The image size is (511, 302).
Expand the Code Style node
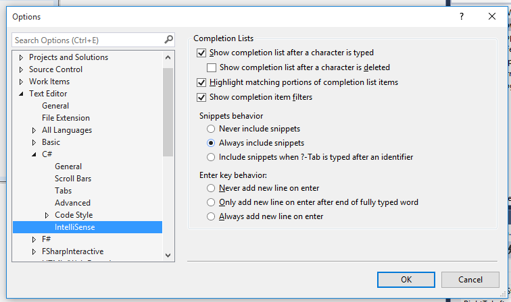pyautogui.click(x=47, y=215)
